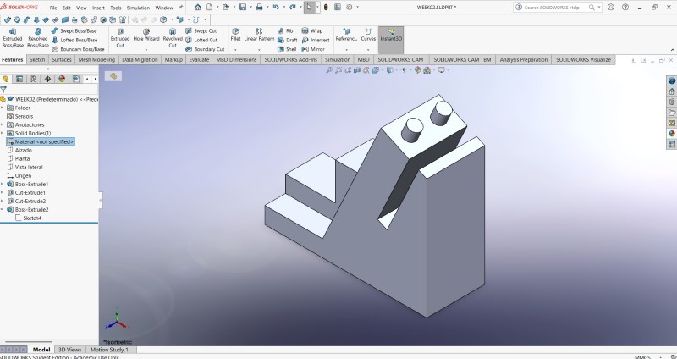Screen dimensions: 677x359
Task: Apply the Fillet tool
Action: point(235,35)
